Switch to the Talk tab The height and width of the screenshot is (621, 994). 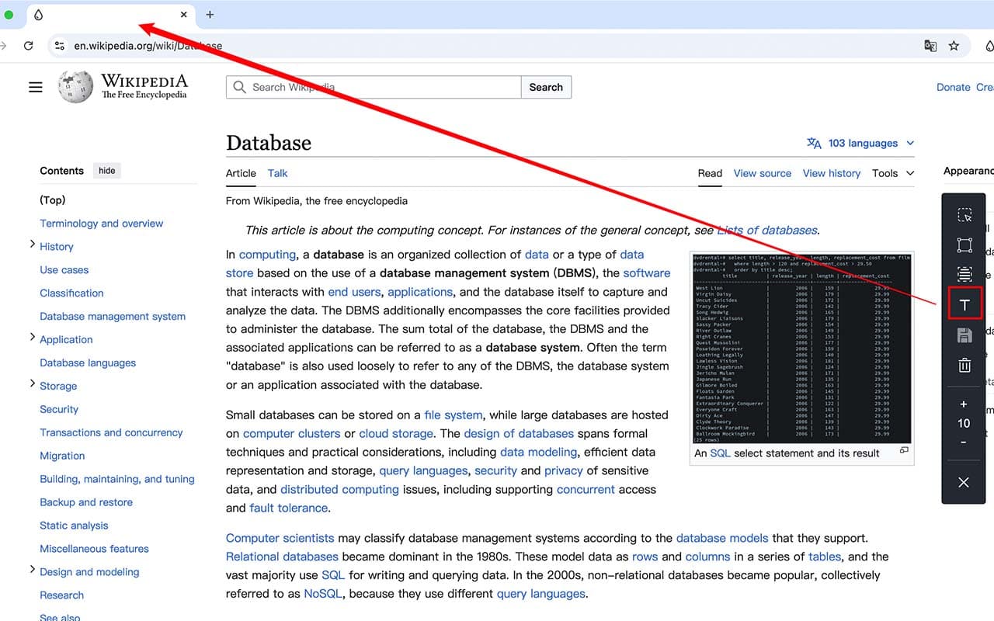pos(277,173)
